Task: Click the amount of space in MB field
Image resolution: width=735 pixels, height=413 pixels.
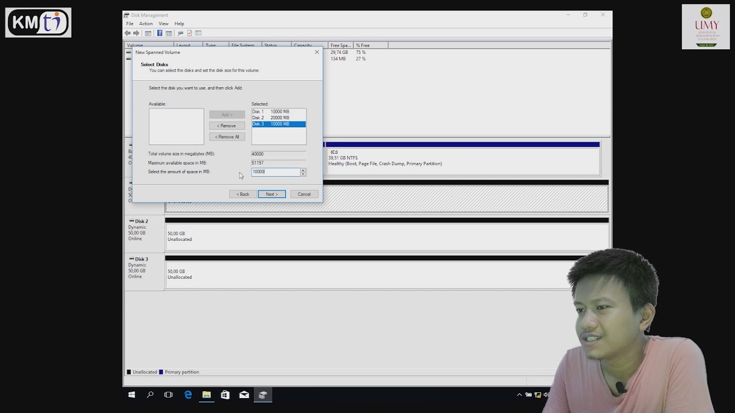Action: click(x=276, y=172)
